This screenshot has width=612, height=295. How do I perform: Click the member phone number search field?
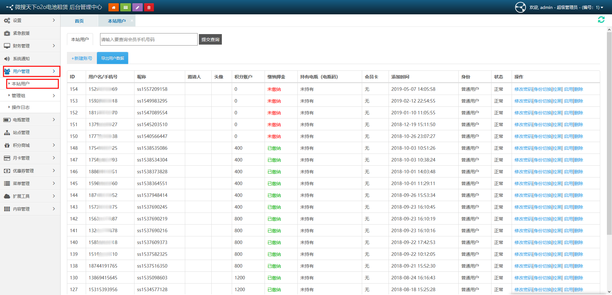[149, 40]
